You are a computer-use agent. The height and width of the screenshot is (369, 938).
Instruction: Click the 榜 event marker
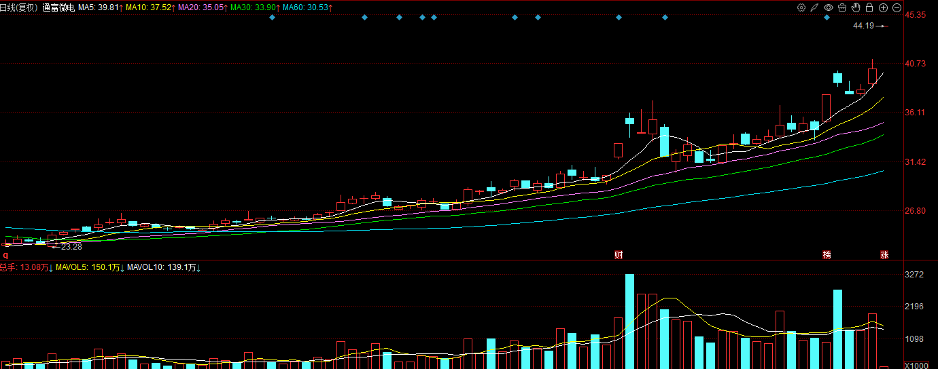pyautogui.click(x=827, y=255)
